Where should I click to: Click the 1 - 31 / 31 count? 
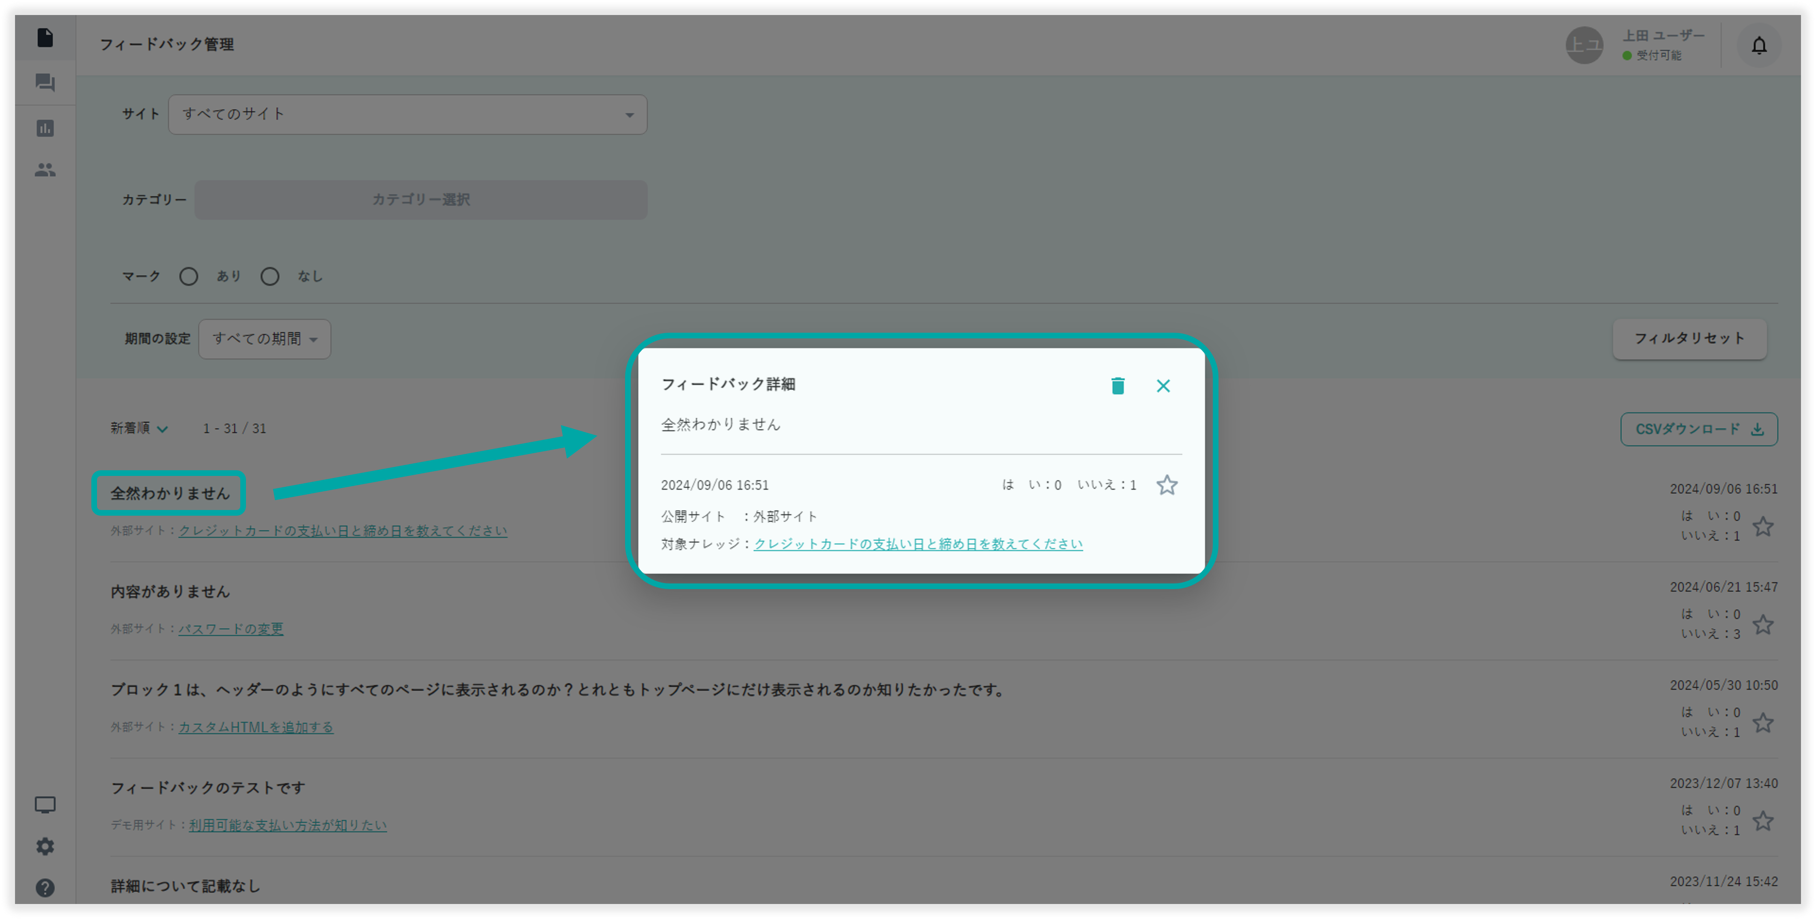click(235, 428)
